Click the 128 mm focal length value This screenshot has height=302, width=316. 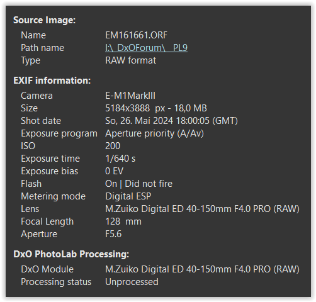click(x=123, y=221)
